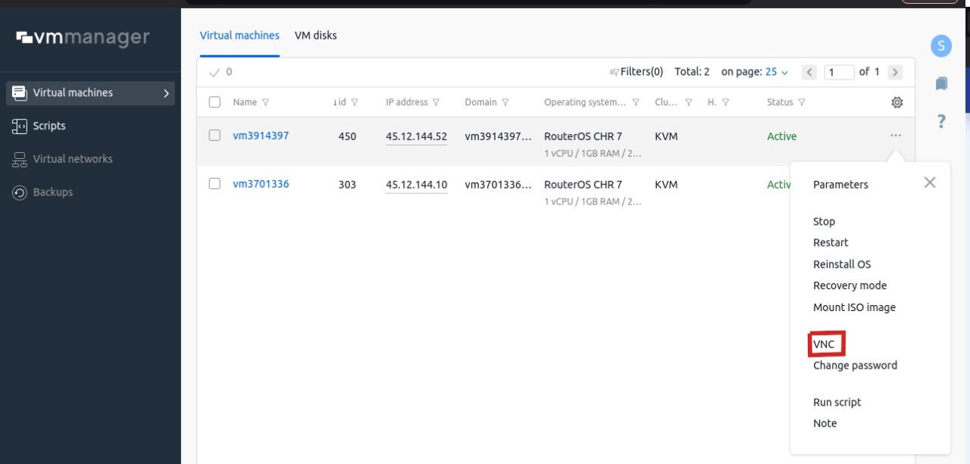
Task: Choose Stop from the context menu
Action: (x=824, y=222)
